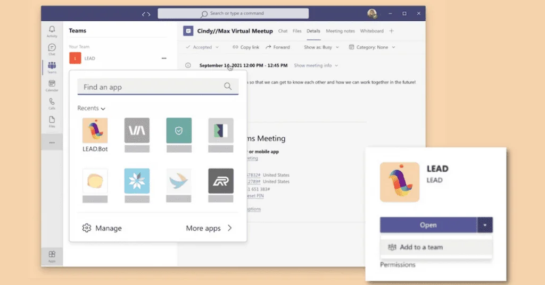Click the sidebar more apps ellipsis
Screen dimensions: 545x285
52,142
